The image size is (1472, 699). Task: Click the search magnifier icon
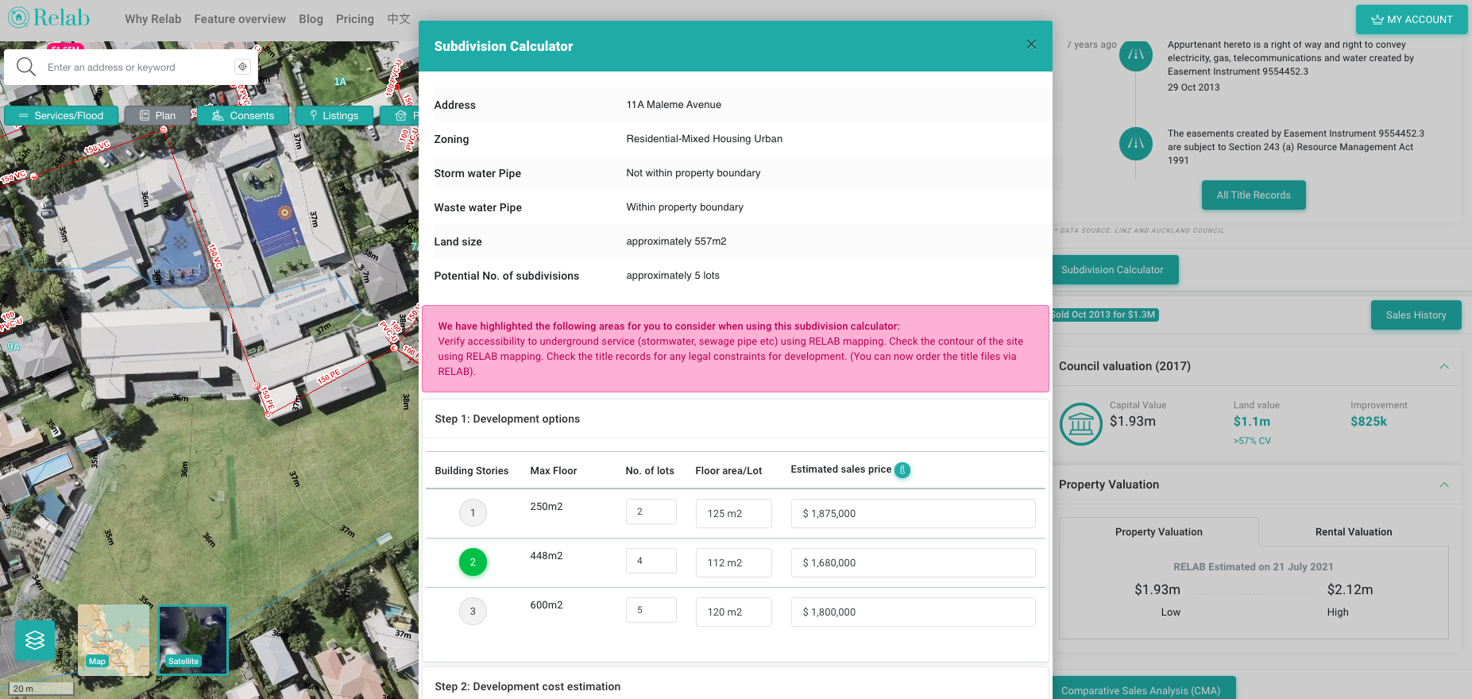pyautogui.click(x=26, y=67)
